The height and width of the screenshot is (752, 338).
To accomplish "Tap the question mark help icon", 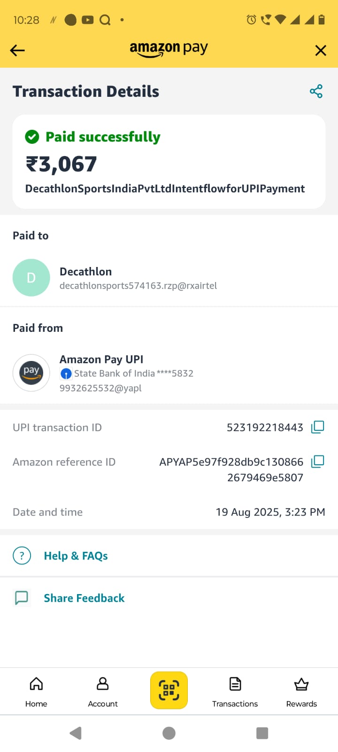I will pyautogui.click(x=22, y=556).
